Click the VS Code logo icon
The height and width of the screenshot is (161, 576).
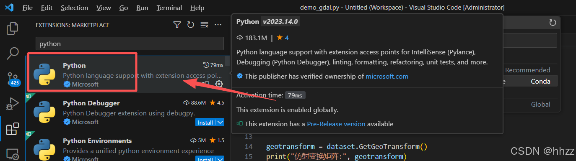pos(9,8)
